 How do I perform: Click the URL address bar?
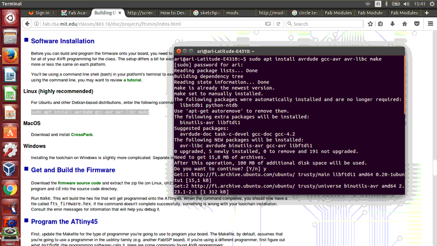[152, 24]
